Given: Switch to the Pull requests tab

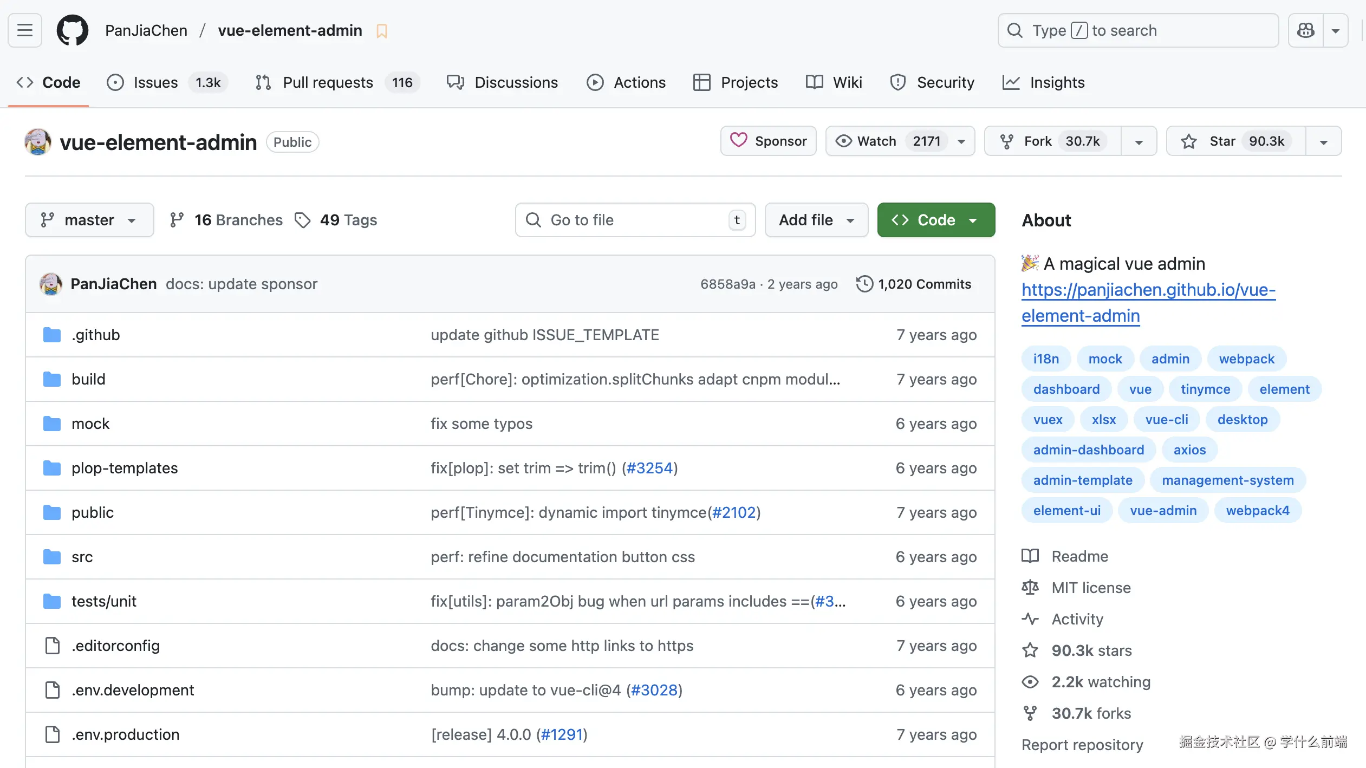Looking at the screenshot, I should click(x=328, y=82).
